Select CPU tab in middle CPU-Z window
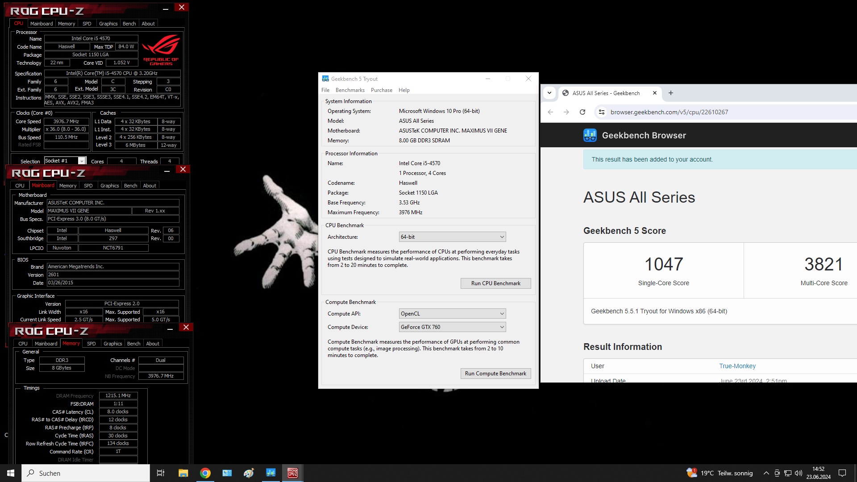This screenshot has width=857, height=482. (x=20, y=186)
